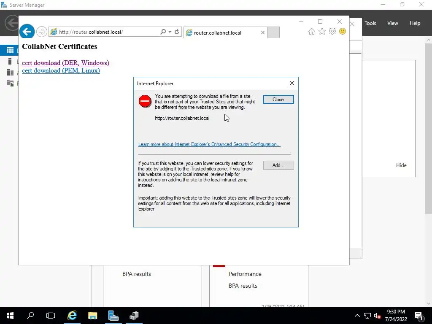Go to the IE Home page icon
Viewport: 432px width, 324px height.
coord(312,31)
